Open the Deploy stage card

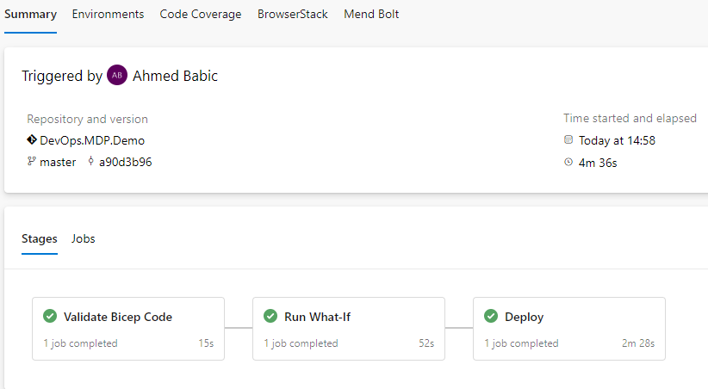(568, 329)
